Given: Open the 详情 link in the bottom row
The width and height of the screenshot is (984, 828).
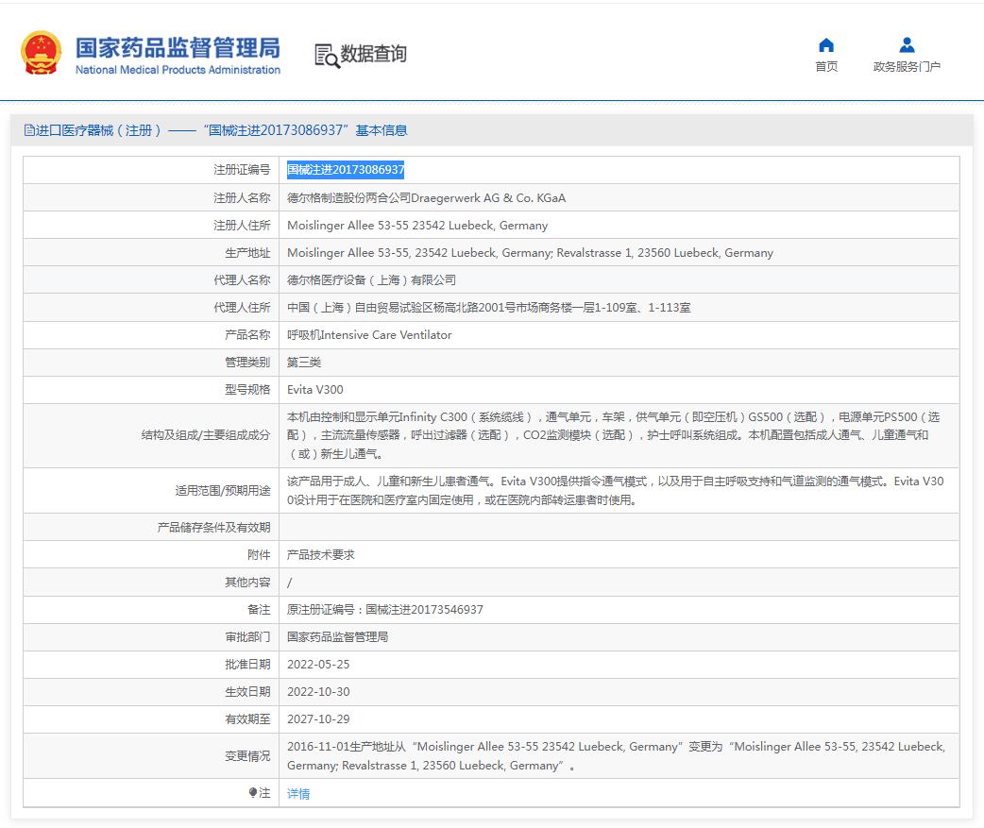Looking at the screenshot, I should [298, 793].
